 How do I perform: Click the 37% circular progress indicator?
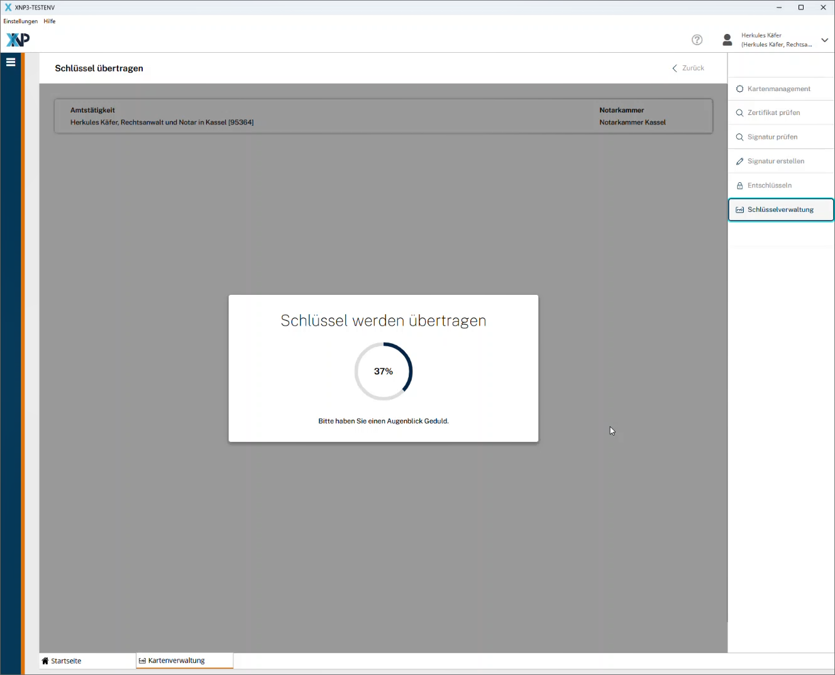click(x=384, y=371)
